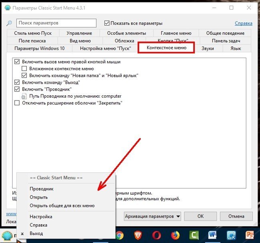
Task: Click the 'Контекстное меню' tab
Action: pyautogui.click(x=166, y=48)
